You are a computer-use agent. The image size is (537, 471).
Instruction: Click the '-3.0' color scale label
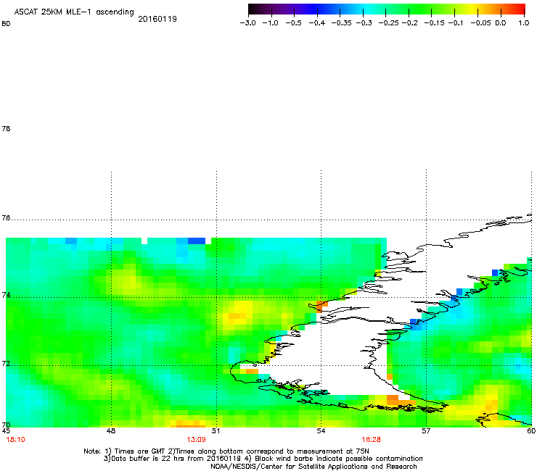[x=248, y=23]
